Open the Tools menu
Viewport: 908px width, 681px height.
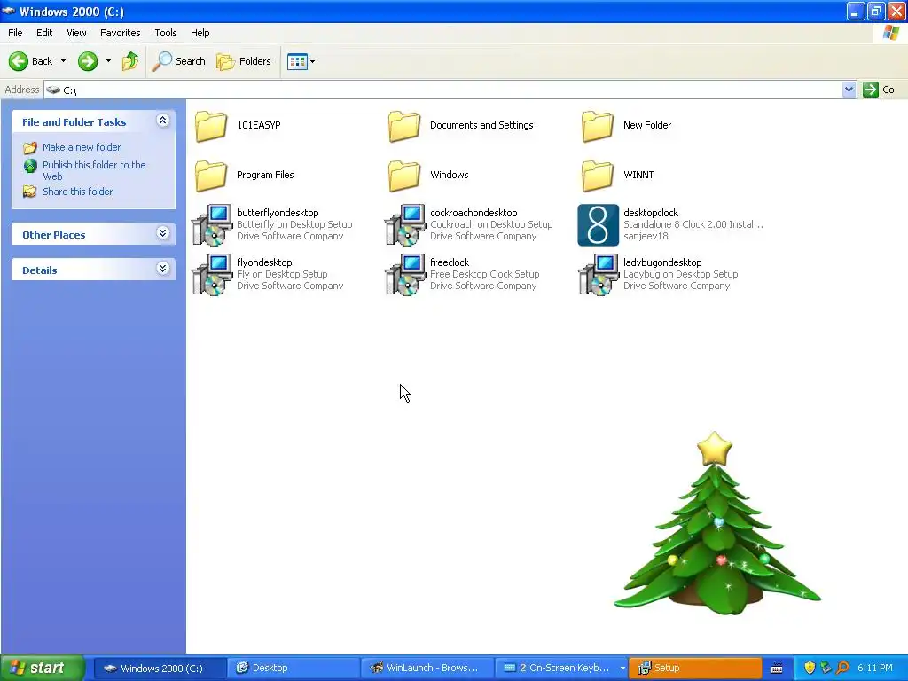pos(166,33)
